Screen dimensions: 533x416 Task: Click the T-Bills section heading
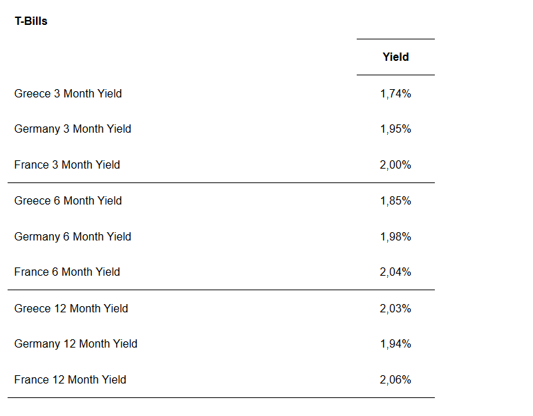click(31, 21)
